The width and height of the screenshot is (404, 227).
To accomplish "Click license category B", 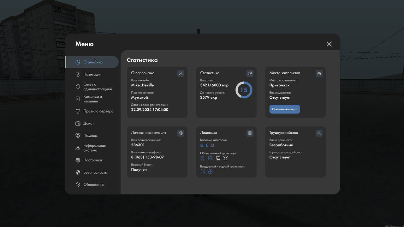I will pyautogui.click(x=202, y=145).
